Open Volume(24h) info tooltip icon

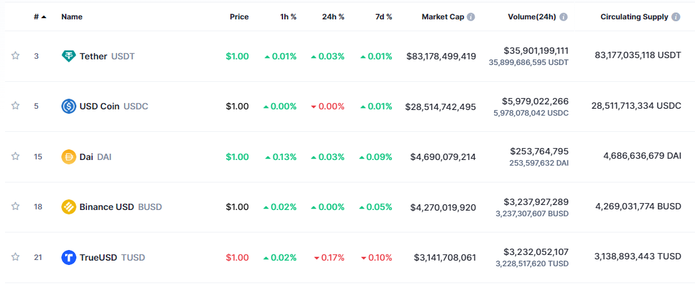click(x=564, y=17)
